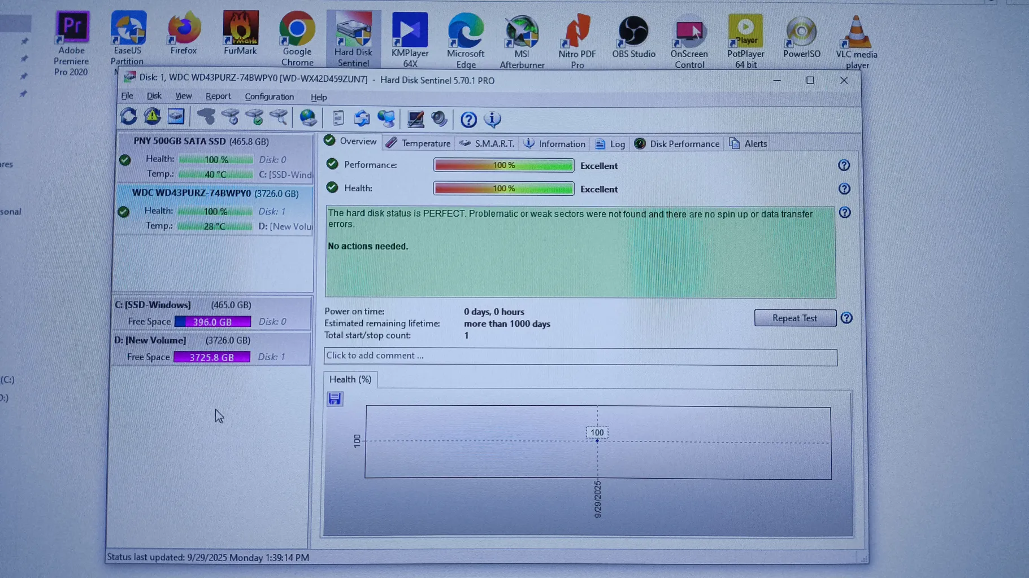Click the disk with magnifier toolbar icon
The width and height of the screenshot is (1029, 578).
click(x=279, y=117)
